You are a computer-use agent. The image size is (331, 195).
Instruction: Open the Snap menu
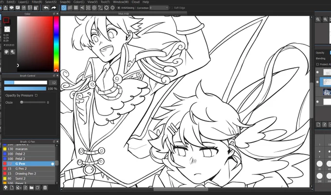click(x=65, y=2)
